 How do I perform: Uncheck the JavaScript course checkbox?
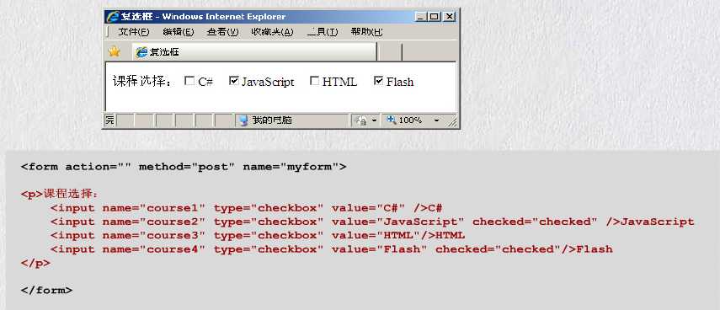click(x=234, y=81)
